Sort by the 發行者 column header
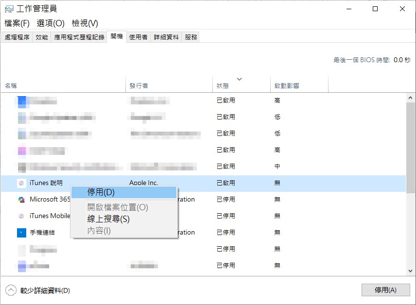This screenshot has width=416, height=305. (169, 85)
